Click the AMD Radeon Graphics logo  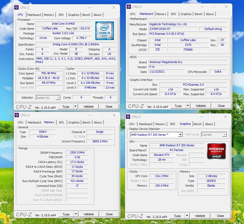pyautogui.click(x=216, y=151)
